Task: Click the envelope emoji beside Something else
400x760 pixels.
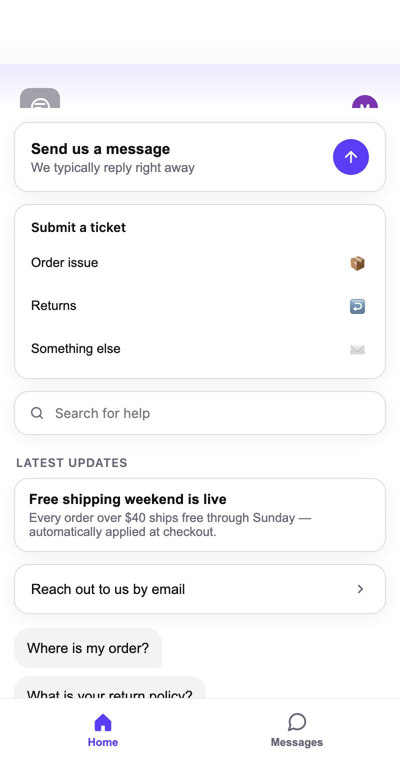Action: pos(357,349)
